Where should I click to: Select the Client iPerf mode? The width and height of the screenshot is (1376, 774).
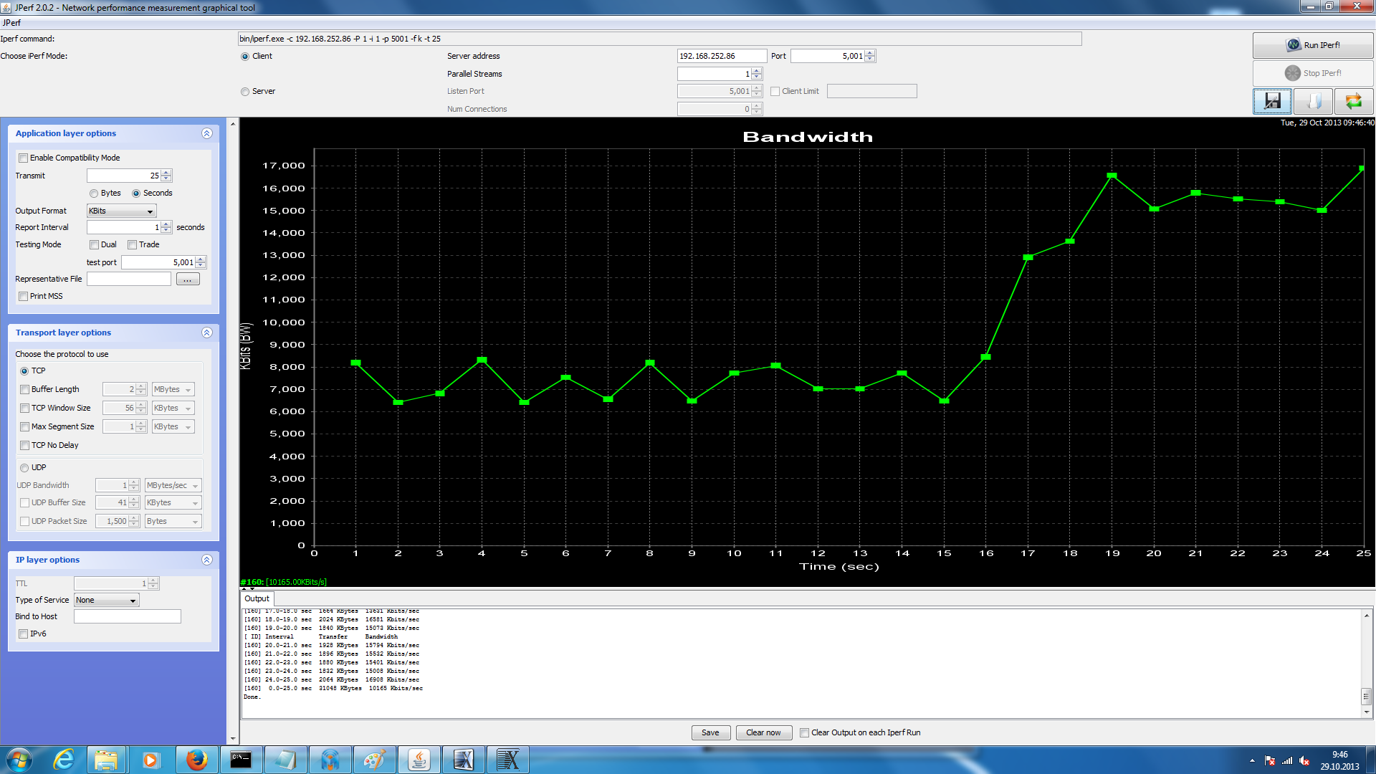[x=245, y=57]
